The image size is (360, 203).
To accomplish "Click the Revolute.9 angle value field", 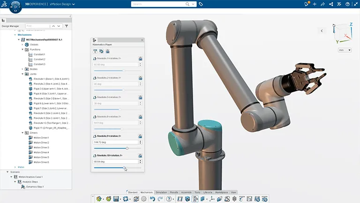I will [115, 142].
